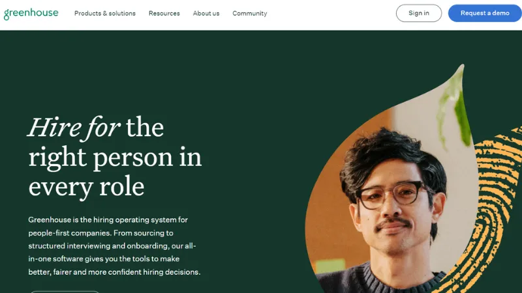Click the "structured interviewing and onboarding" paragraph line
The image size is (522, 293).
112,246
